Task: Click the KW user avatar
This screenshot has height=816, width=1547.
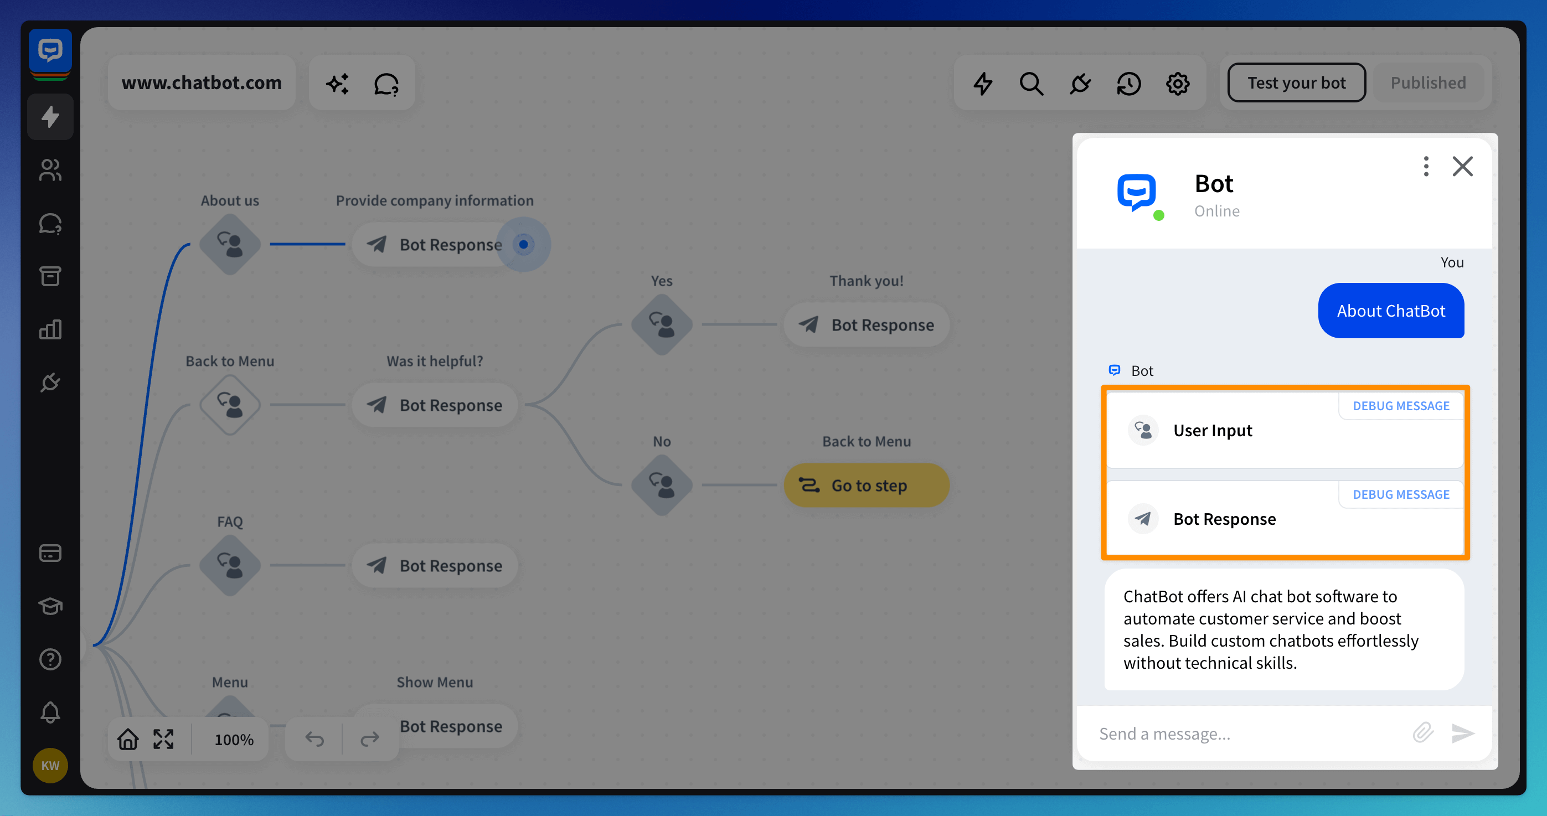Action: coord(50,765)
